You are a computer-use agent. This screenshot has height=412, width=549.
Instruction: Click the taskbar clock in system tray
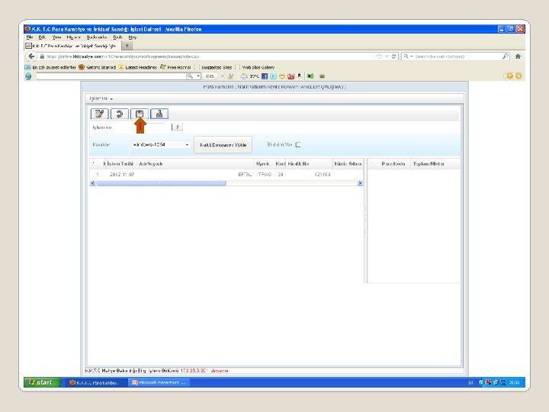coord(514,382)
